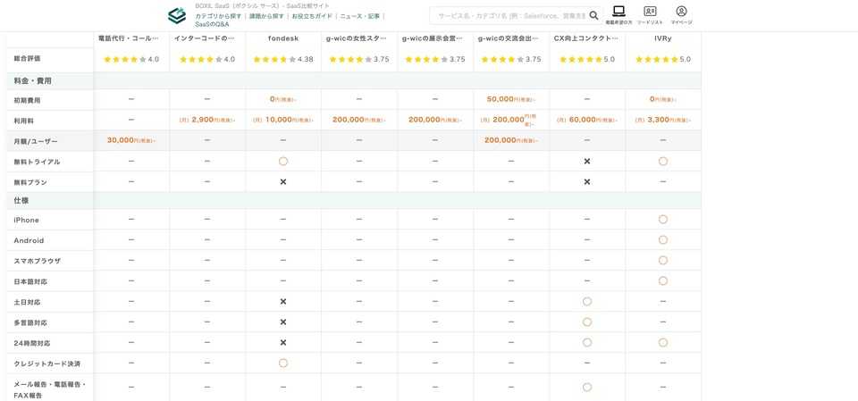Click インターコード's 利用料 2,900円 value

point(206,120)
